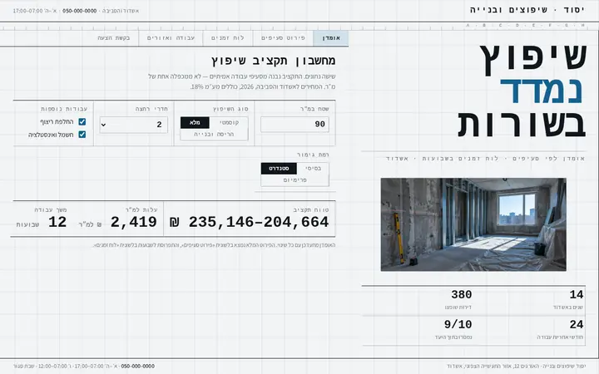
Task: Click the phone number in the top header
Action: 80,11
